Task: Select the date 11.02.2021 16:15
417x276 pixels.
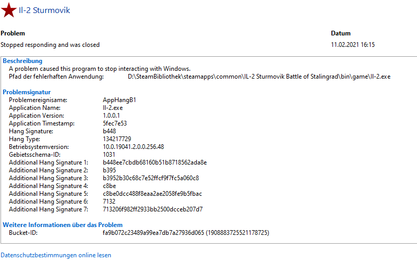Action: [353, 45]
